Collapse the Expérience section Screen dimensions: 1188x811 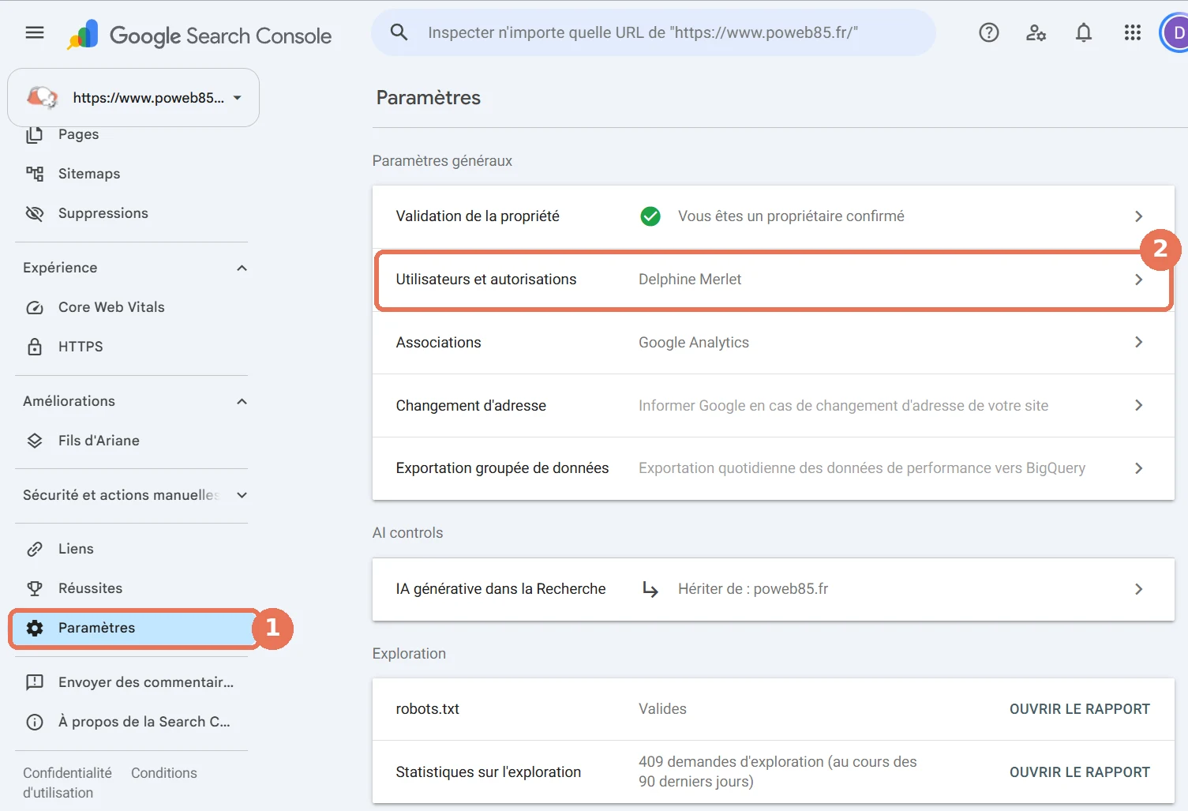242,268
